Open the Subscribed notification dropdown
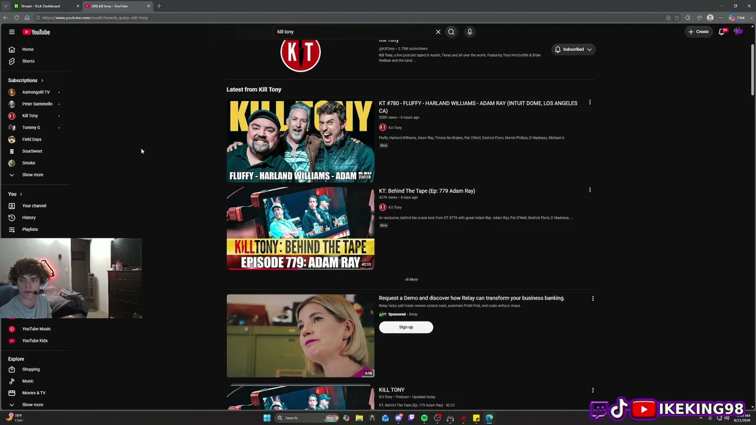The height and width of the screenshot is (425, 756). click(x=573, y=50)
